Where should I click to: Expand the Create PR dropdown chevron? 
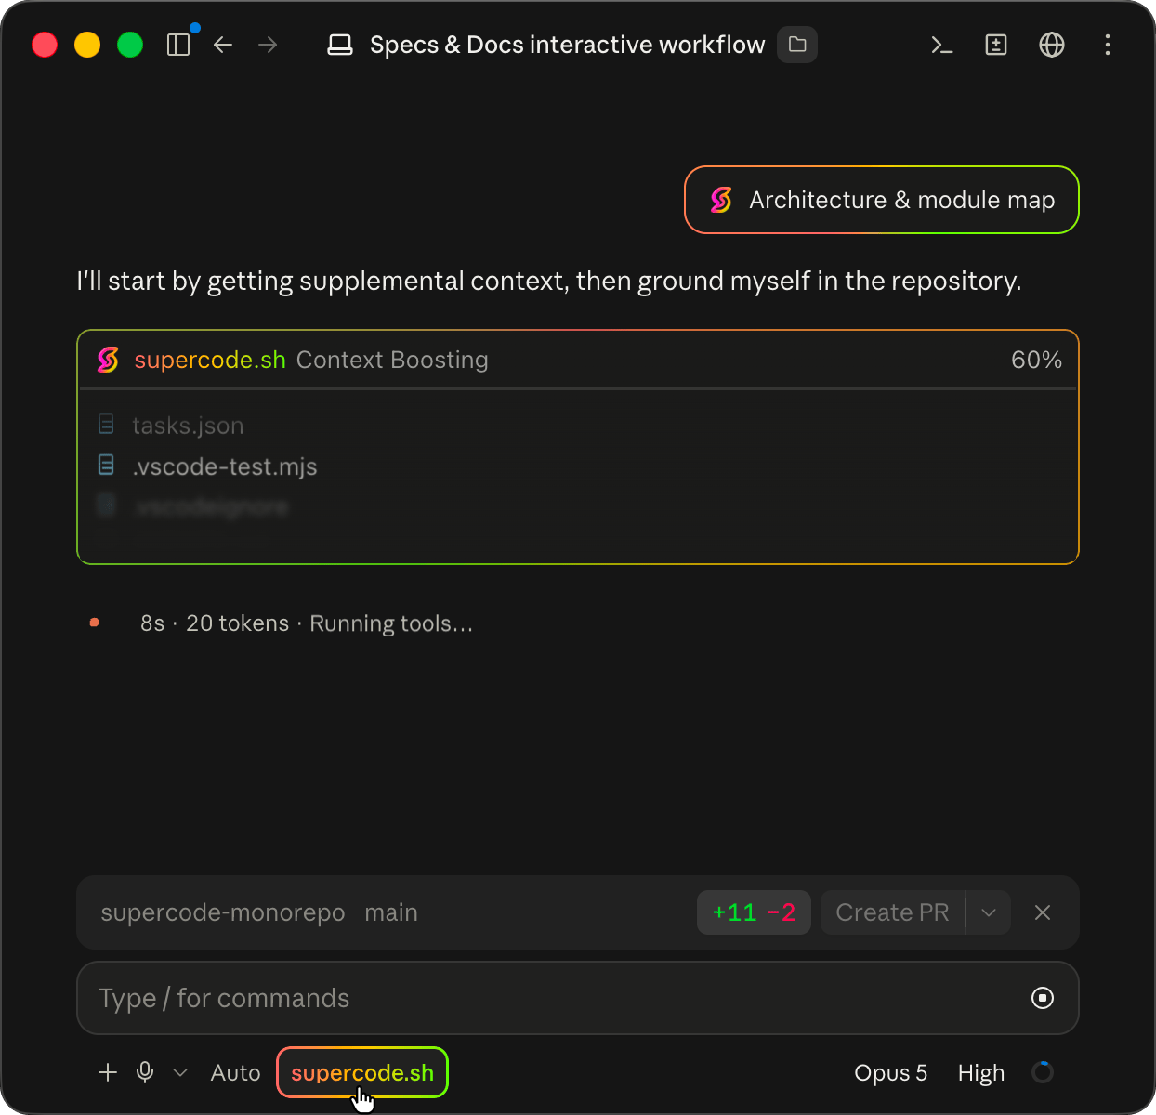tap(989, 912)
